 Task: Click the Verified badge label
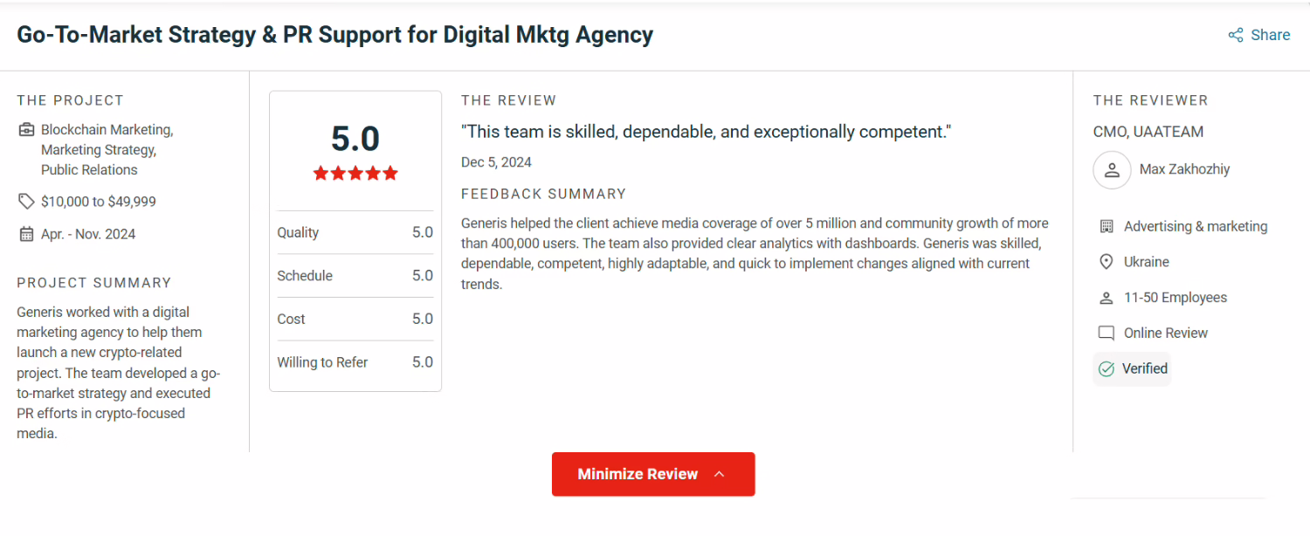[x=1144, y=368]
